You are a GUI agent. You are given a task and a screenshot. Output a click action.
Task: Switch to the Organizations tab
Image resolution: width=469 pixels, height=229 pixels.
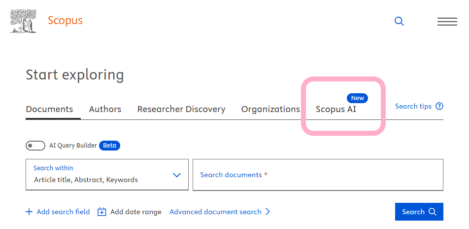(x=270, y=109)
